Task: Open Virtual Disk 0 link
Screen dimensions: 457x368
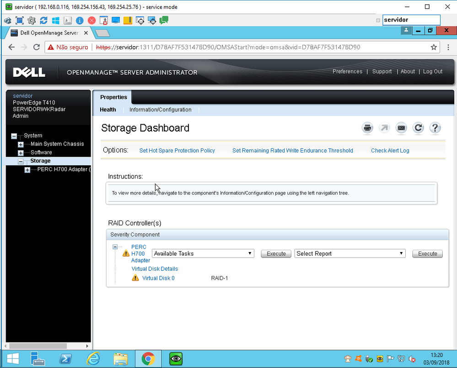Action: click(x=158, y=278)
